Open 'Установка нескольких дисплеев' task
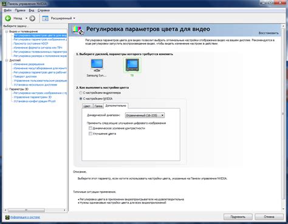 click(x=35, y=84)
